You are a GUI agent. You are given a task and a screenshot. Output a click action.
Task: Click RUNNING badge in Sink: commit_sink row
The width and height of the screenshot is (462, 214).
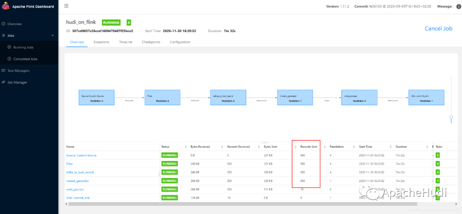tap(170, 198)
